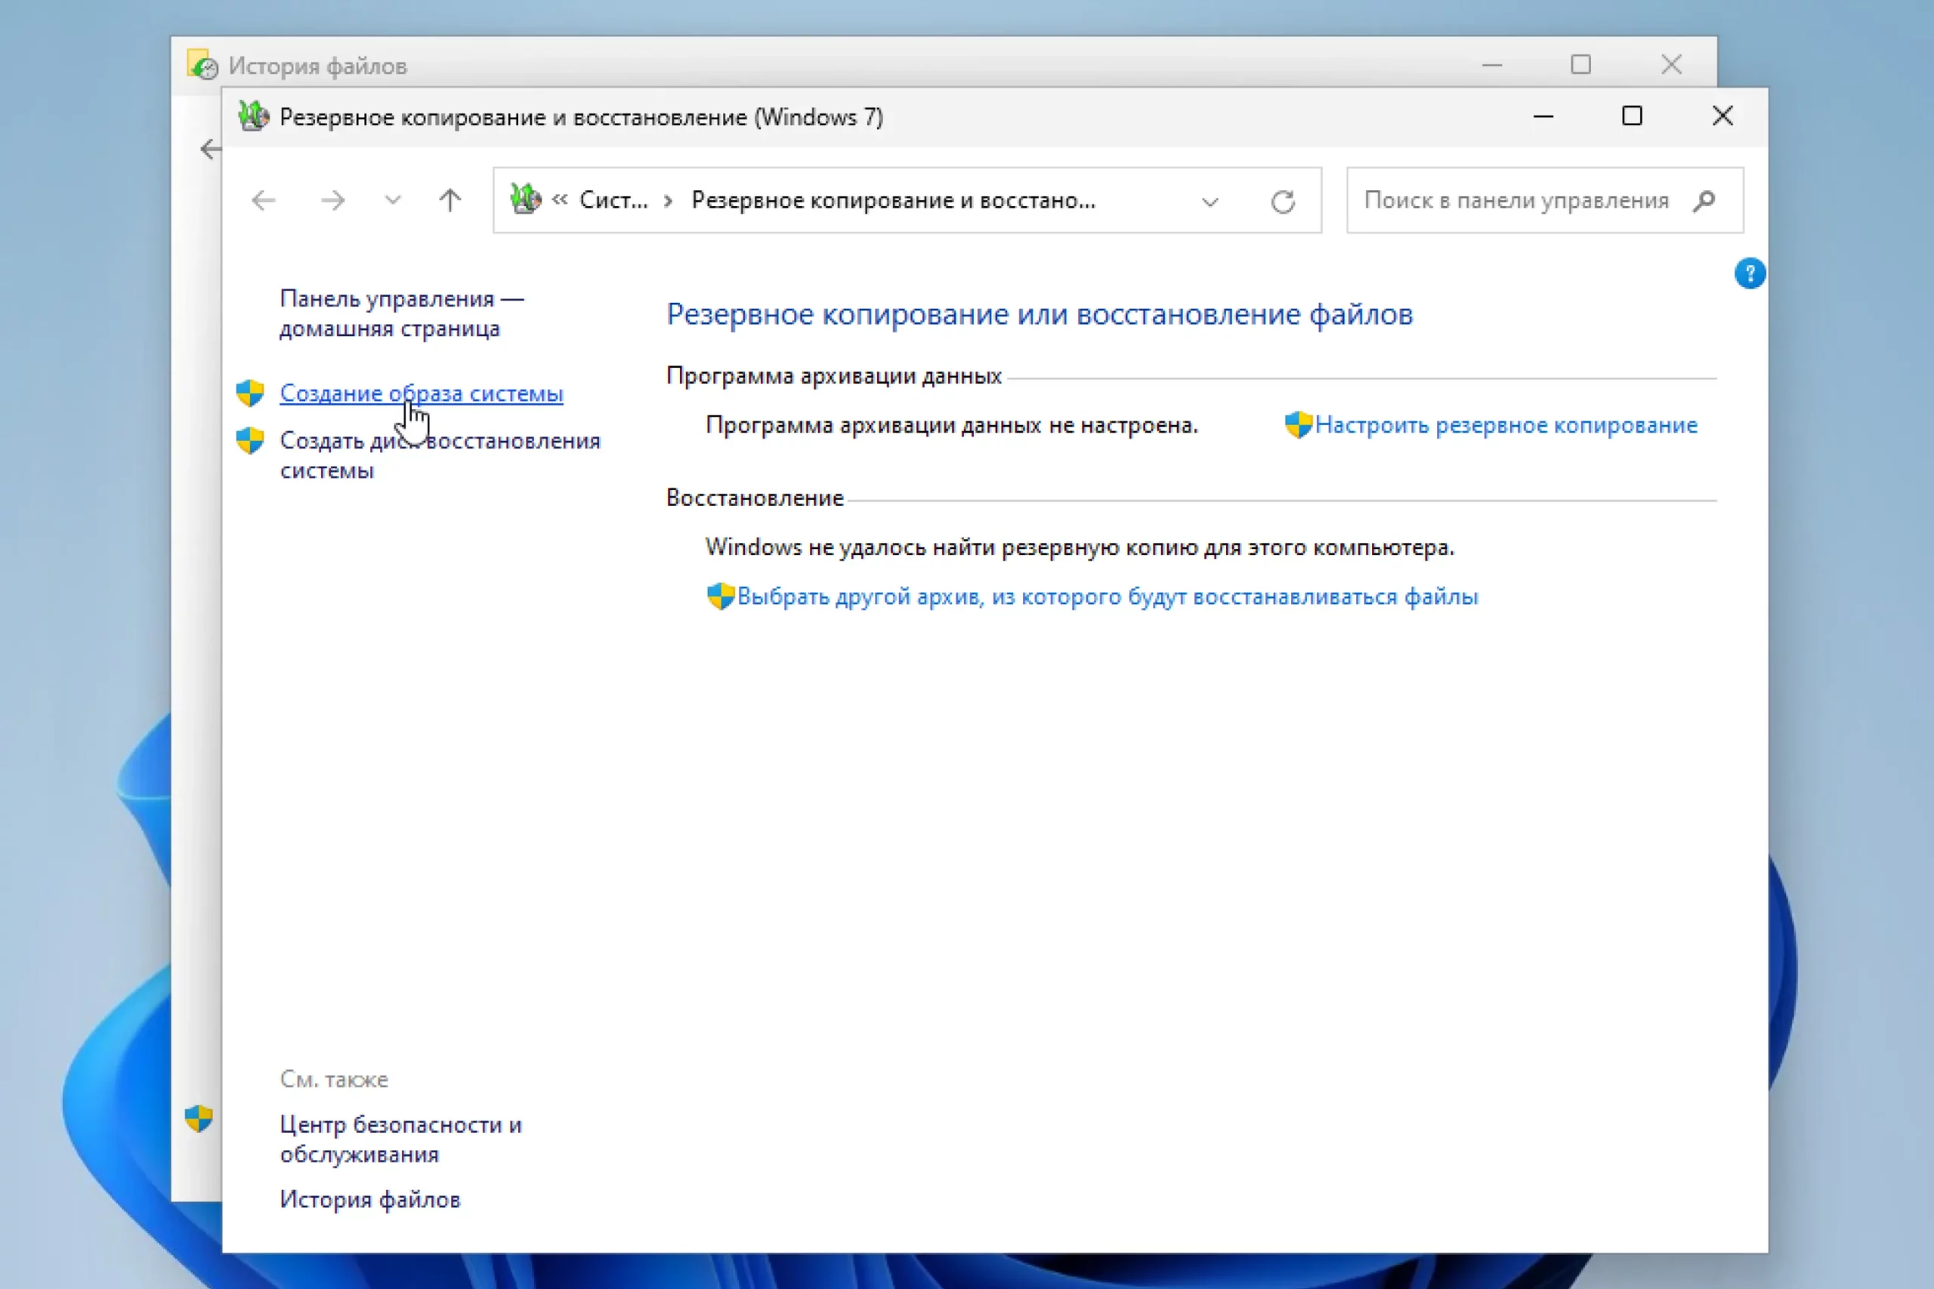Click shield icon beside Настроить резервное копирование
The height and width of the screenshot is (1289, 1934).
click(x=1298, y=425)
